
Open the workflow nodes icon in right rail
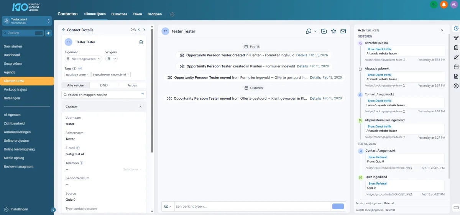point(456,38)
